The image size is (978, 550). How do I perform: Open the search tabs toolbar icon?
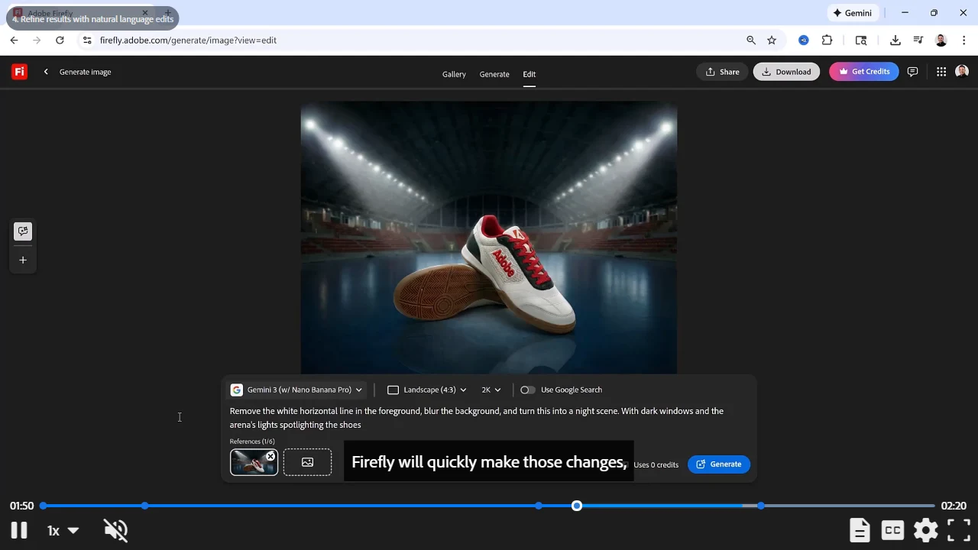tap(861, 40)
